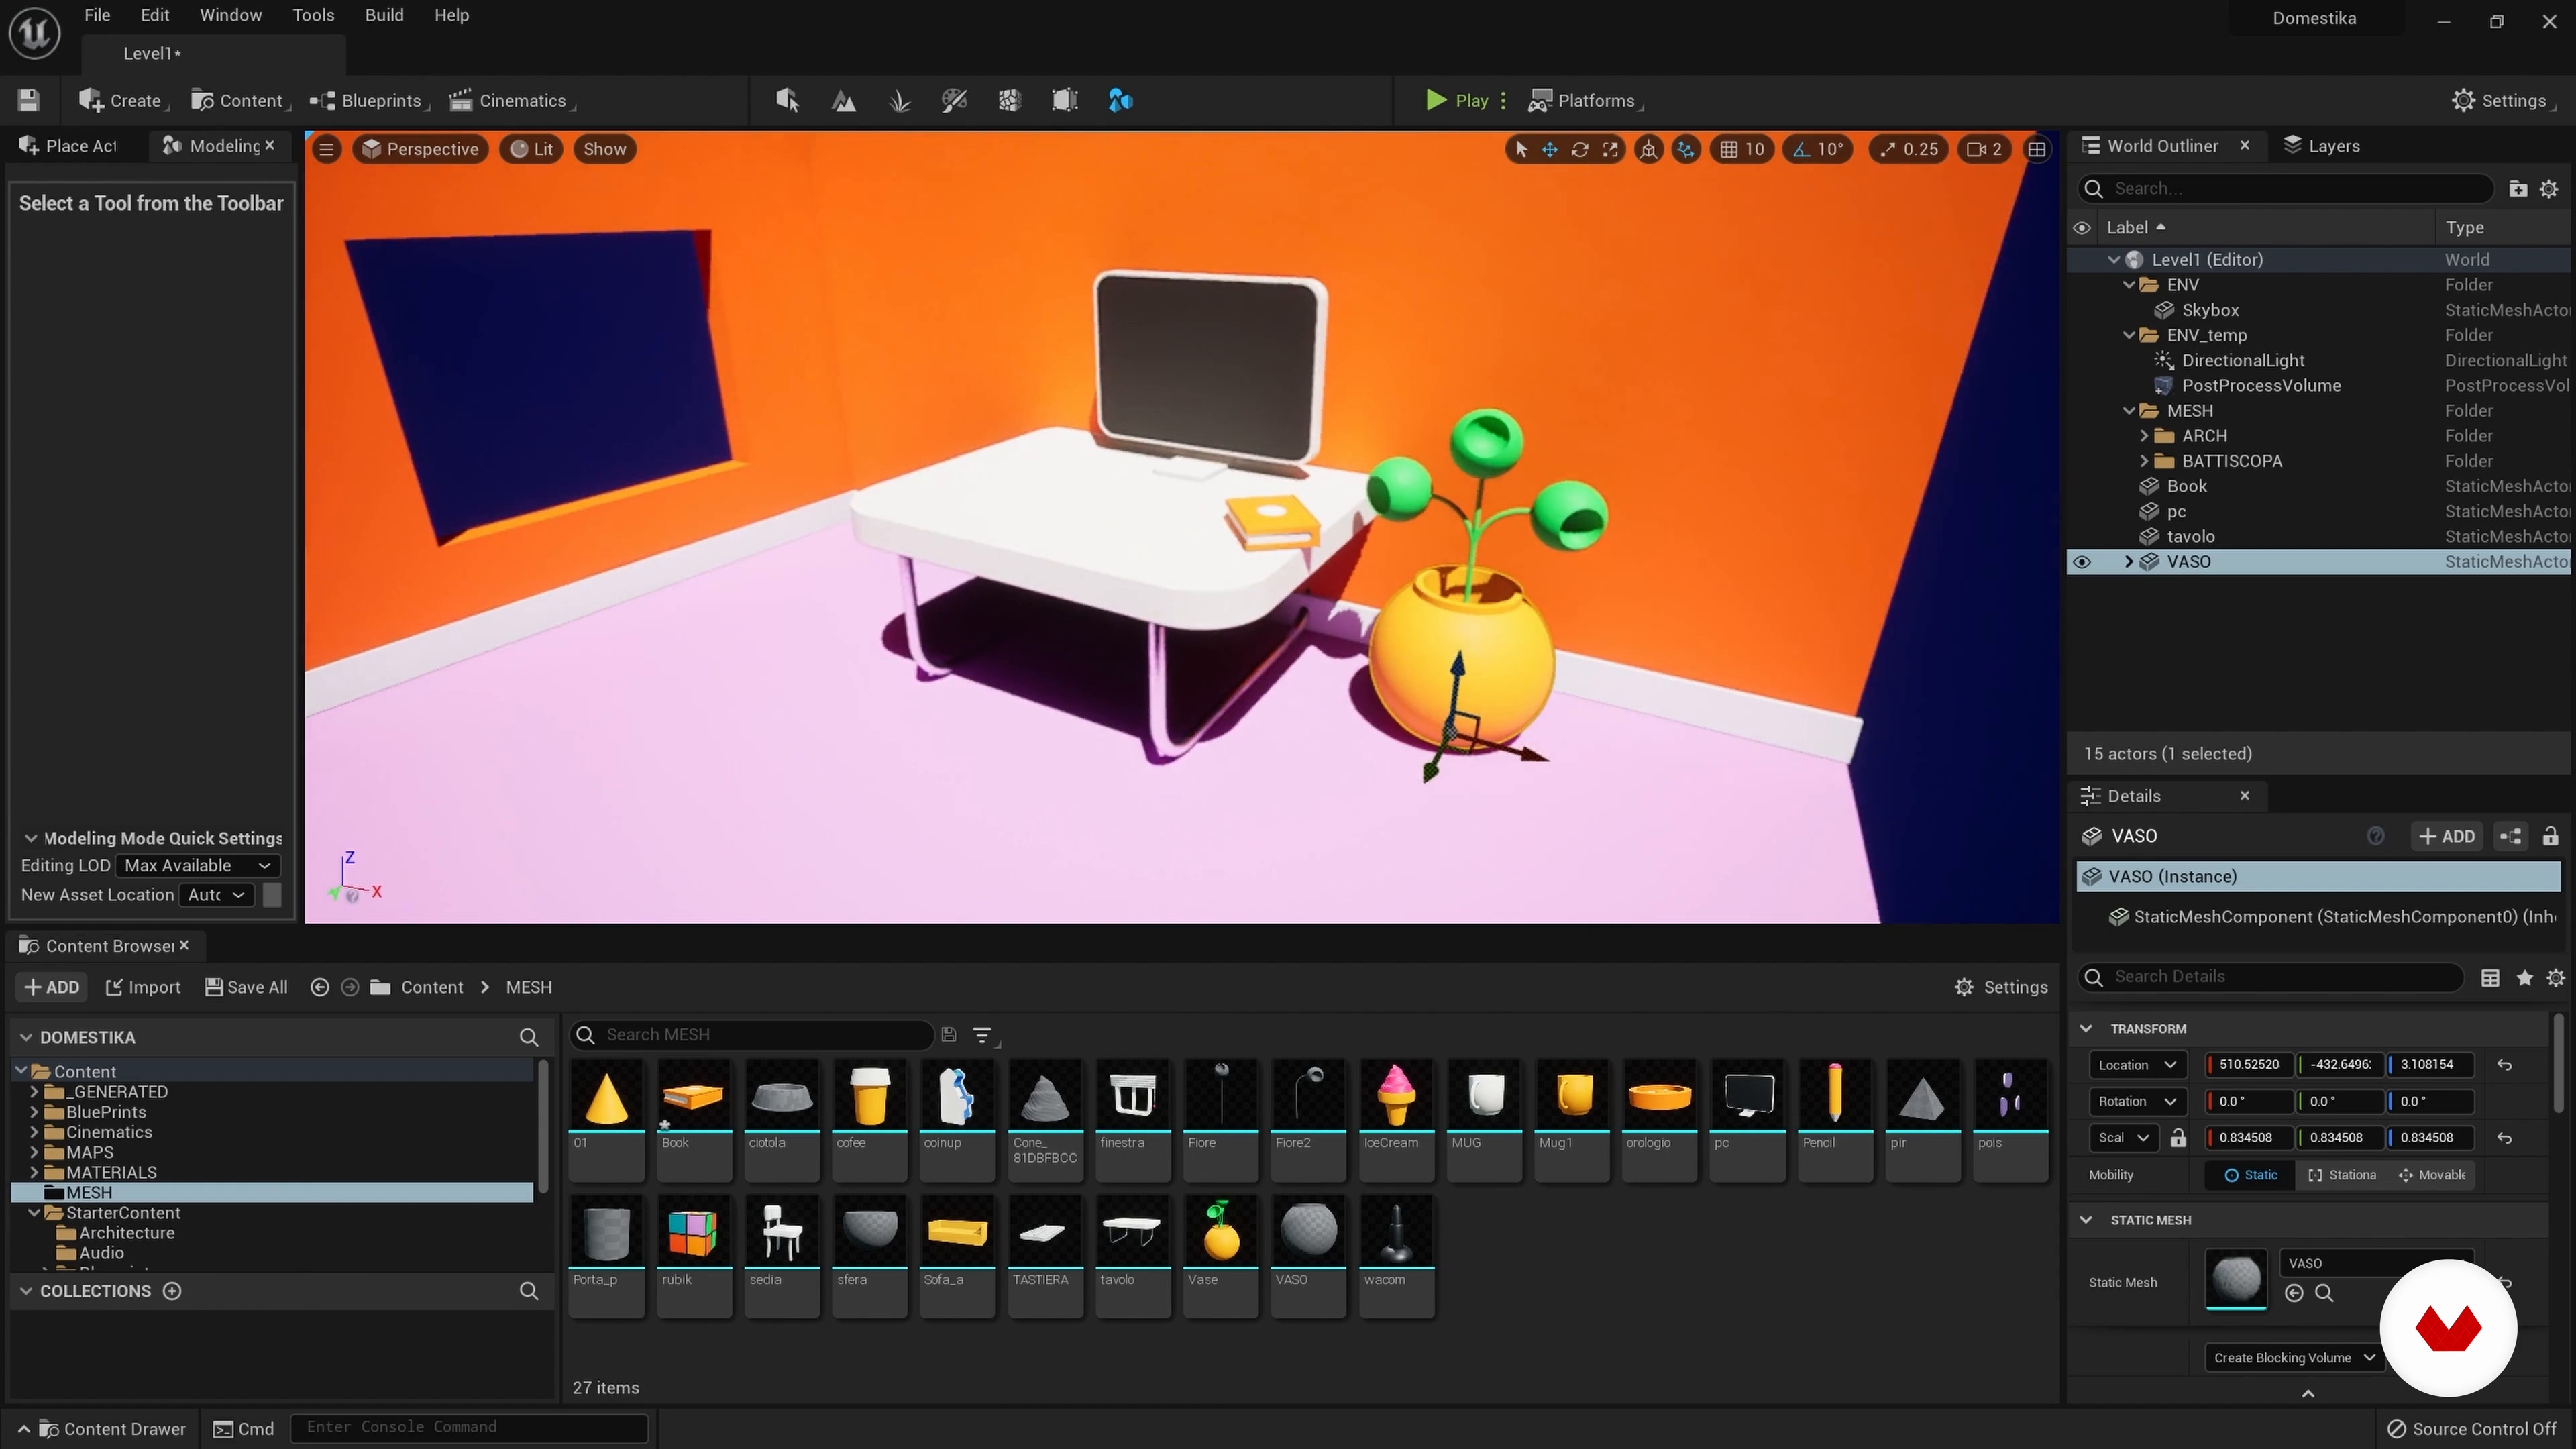Create new folder in World Outliner

(2518, 188)
